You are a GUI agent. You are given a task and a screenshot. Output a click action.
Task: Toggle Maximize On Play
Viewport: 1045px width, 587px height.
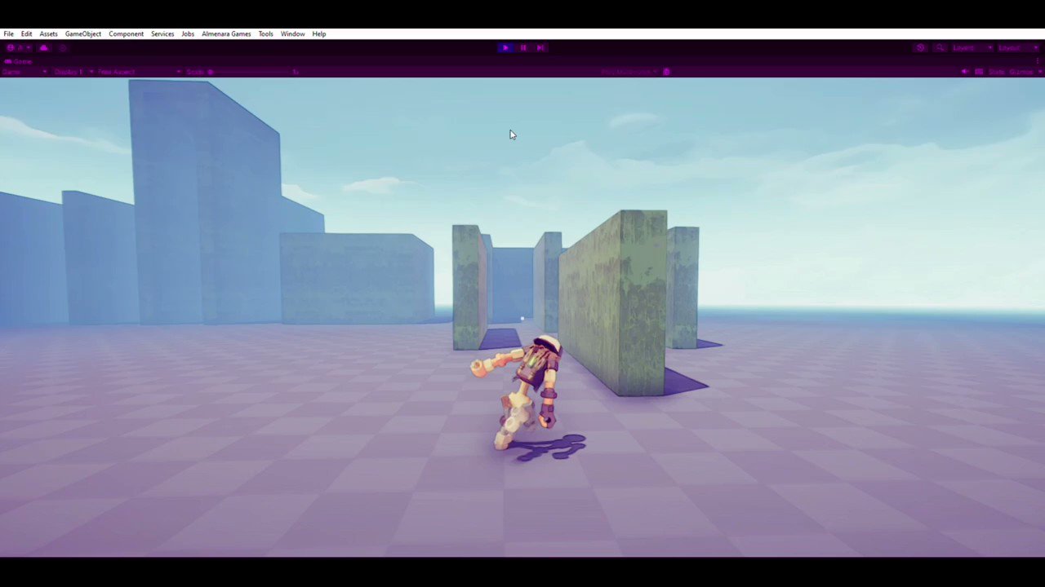point(629,71)
